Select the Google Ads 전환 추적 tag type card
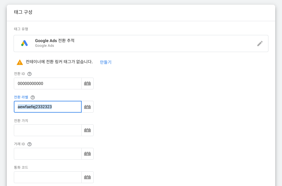The width and height of the screenshot is (282, 186). point(141,43)
